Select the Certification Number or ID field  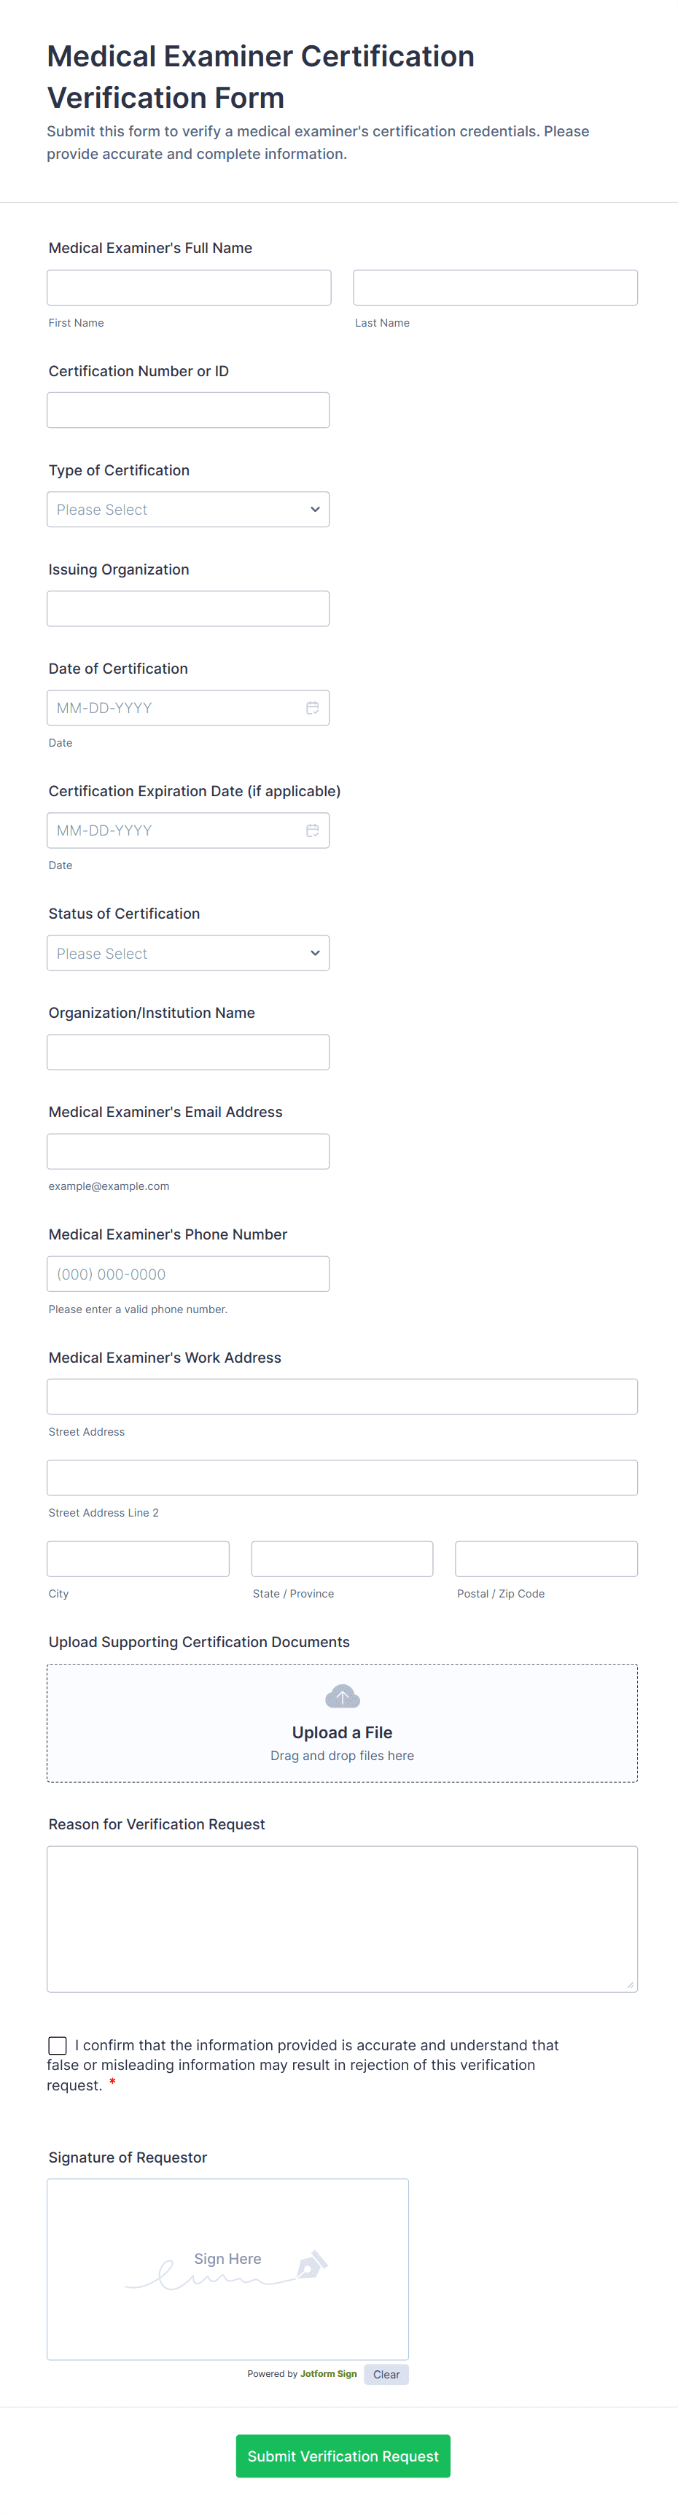[188, 410]
